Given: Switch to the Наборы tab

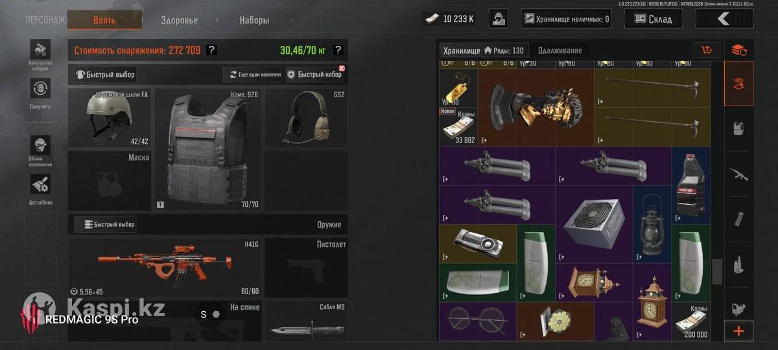Looking at the screenshot, I should pos(254,20).
